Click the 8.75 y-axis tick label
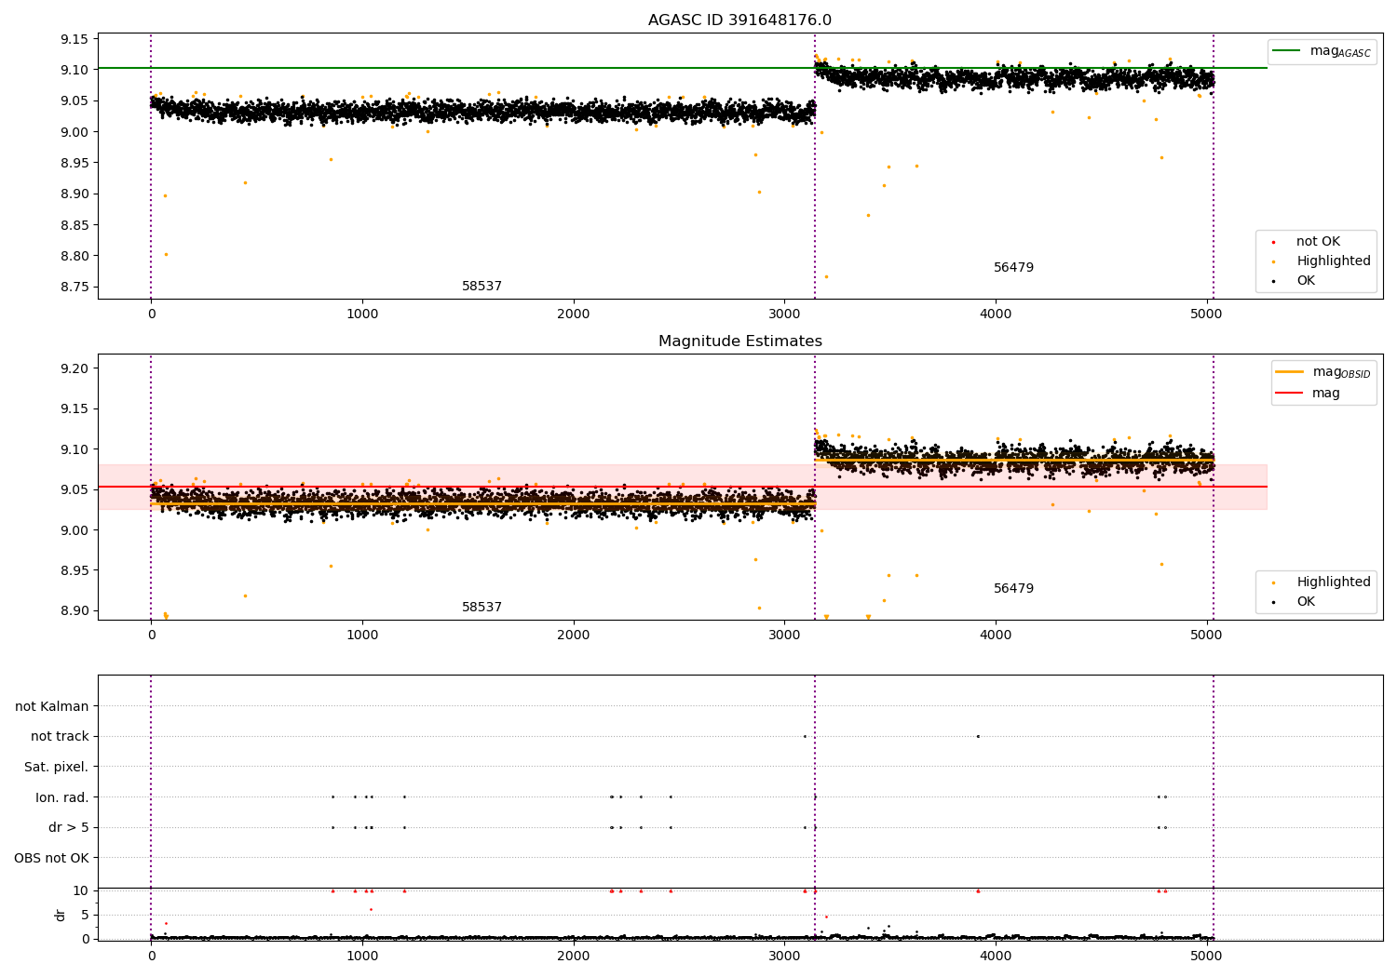 click(x=74, y=287)
